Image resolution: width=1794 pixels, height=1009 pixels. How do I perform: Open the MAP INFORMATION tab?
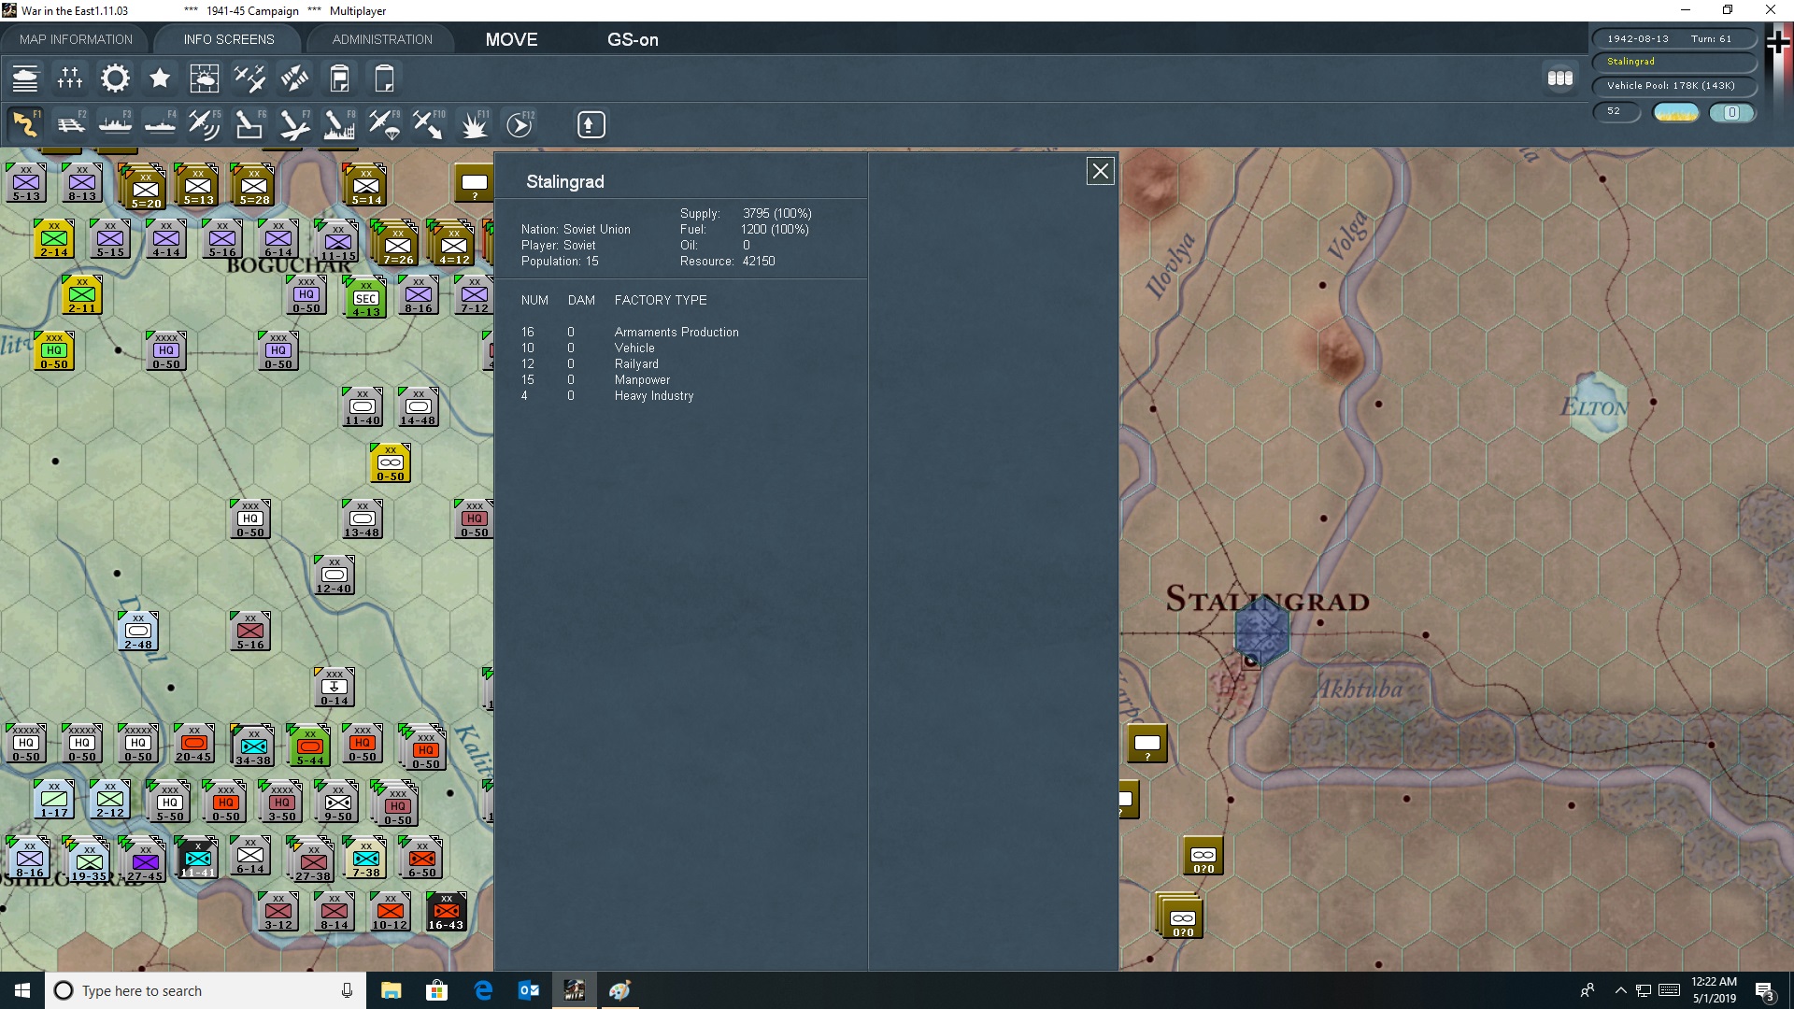[x=76, y=39]
